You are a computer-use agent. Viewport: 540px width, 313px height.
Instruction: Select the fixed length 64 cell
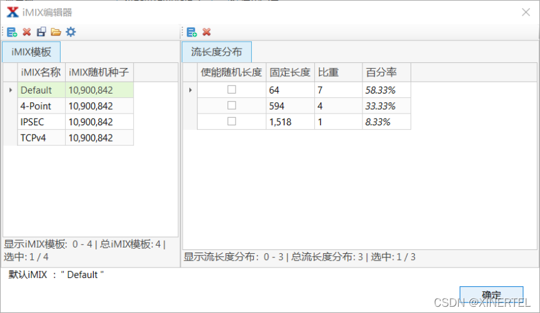click(291, 90)
